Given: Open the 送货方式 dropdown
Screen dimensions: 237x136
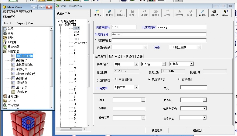Looking at the screenshot, I should click(x=204, y=117).
